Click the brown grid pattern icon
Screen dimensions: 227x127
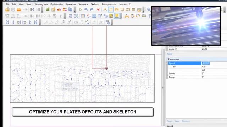point(133,10)
